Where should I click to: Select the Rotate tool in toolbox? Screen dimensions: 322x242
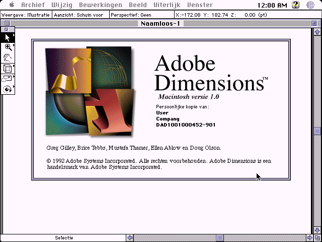pos(8,89)
